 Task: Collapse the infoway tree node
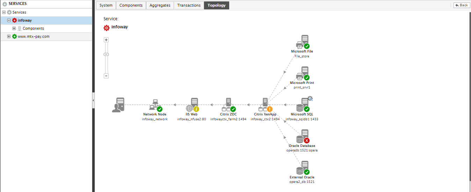[x=9, y=20]
